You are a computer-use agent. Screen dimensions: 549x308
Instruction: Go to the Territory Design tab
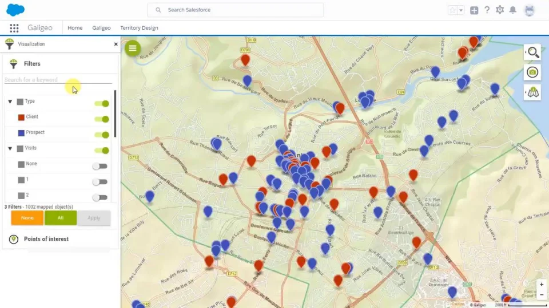(139, 28)
